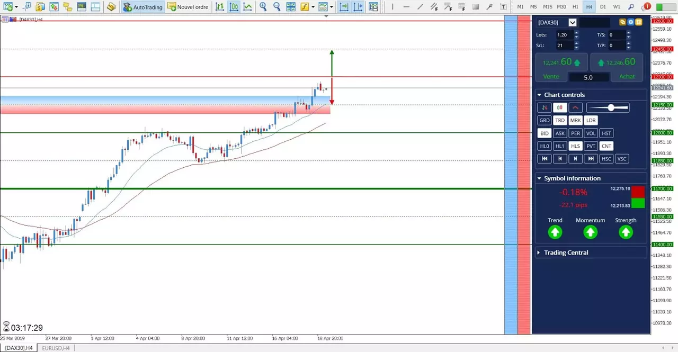Toggle the Terminal panel icon
The width and height of the screenshot is (678, 352).
[x=81, y=7]
